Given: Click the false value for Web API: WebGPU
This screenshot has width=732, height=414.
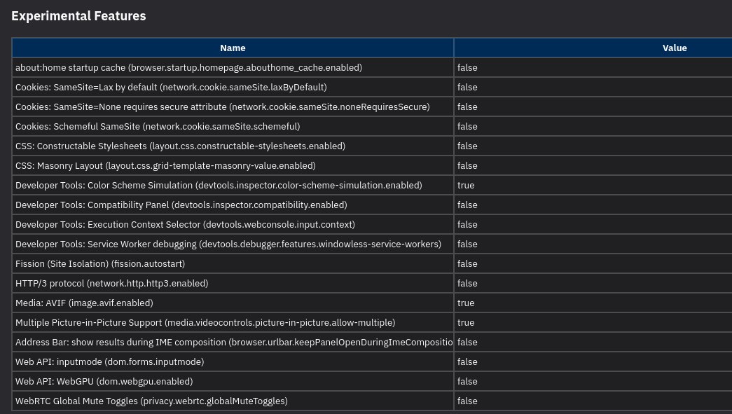Looking at the screenshot, I should click(x=467, y=381).
